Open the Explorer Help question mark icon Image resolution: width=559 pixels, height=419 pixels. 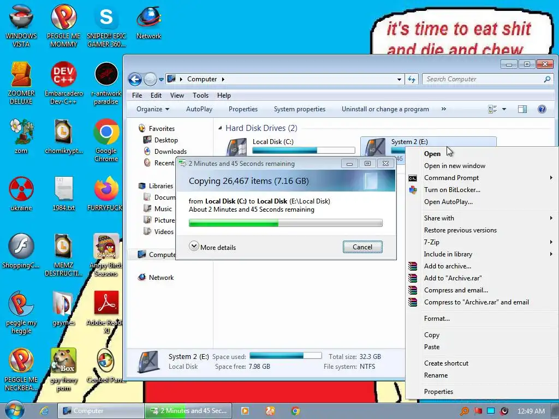click(542, 109)
